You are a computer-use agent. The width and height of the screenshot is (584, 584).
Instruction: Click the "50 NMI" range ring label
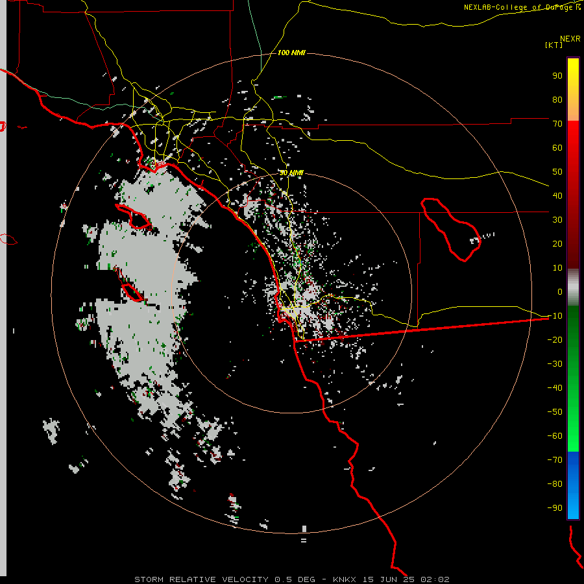291,173
